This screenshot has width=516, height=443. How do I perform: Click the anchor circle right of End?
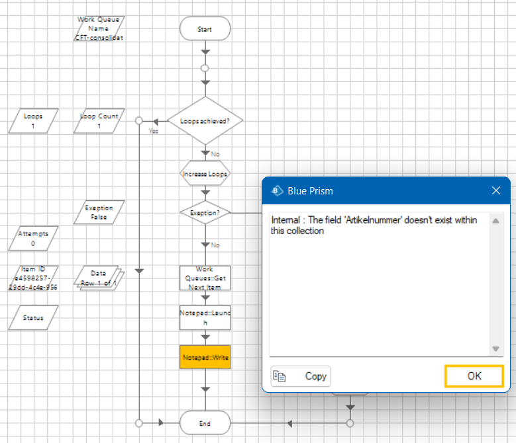(350, 423)
